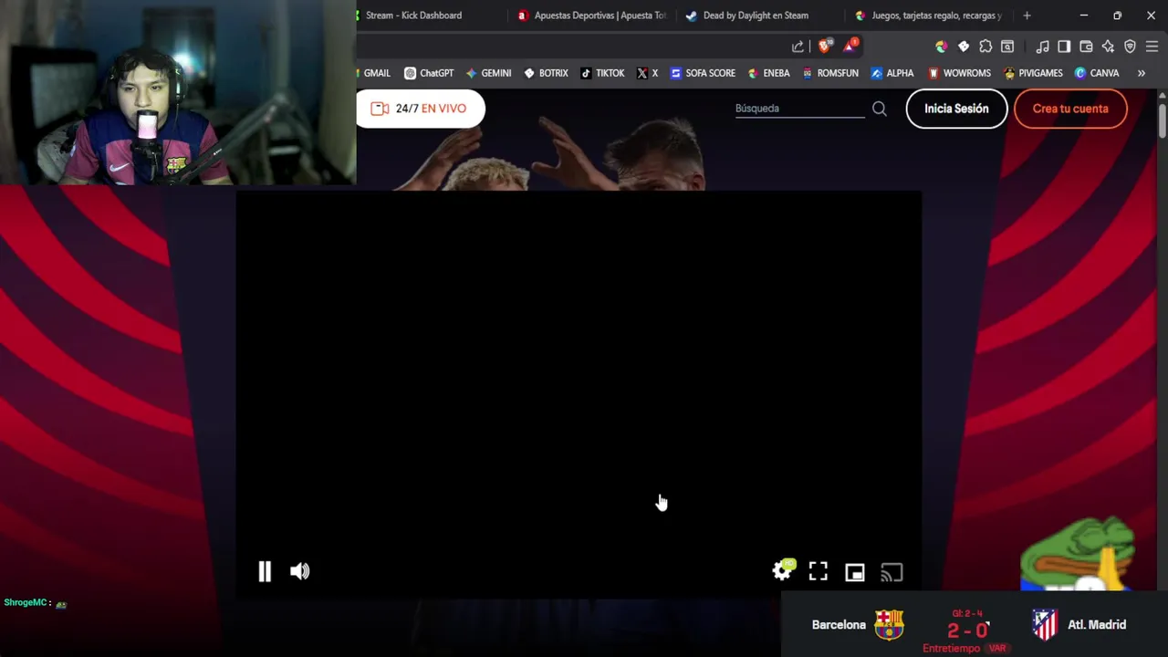Pause the video player

[265, 571]
